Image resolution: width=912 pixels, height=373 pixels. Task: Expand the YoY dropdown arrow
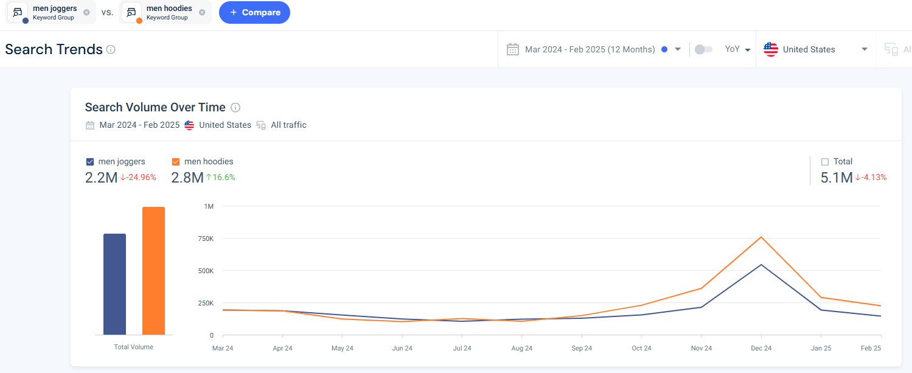point(748,50)
